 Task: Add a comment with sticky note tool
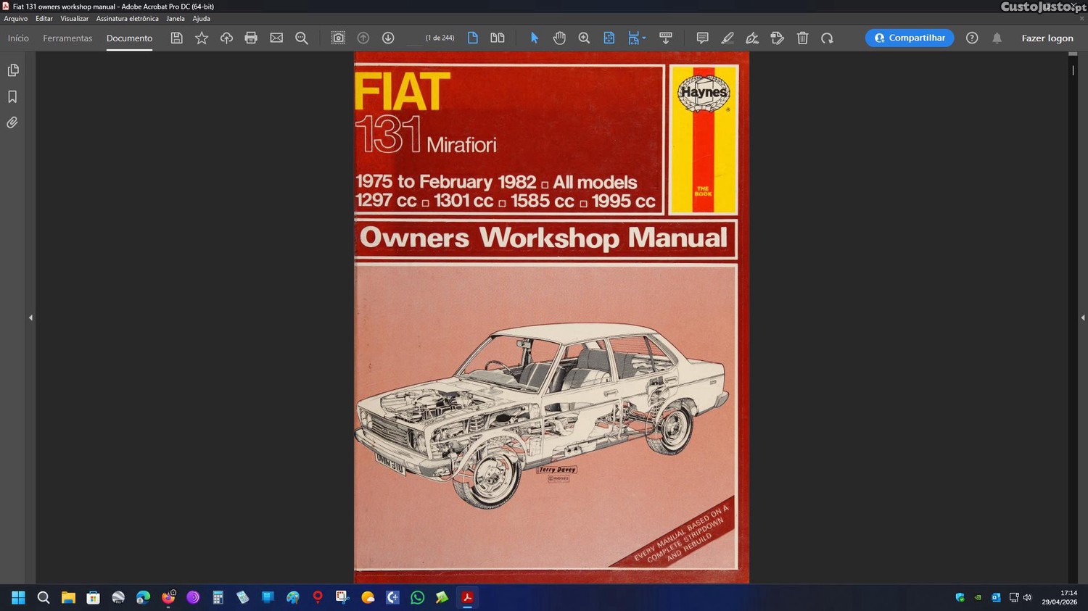click(702, 38)
